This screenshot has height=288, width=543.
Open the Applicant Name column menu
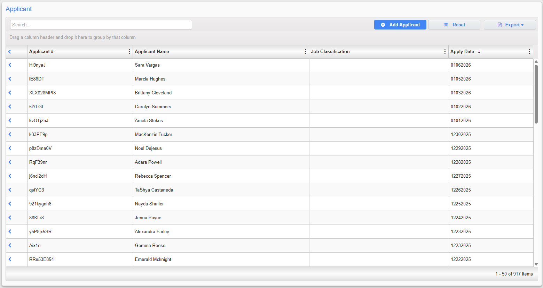(x=305, y=51)
